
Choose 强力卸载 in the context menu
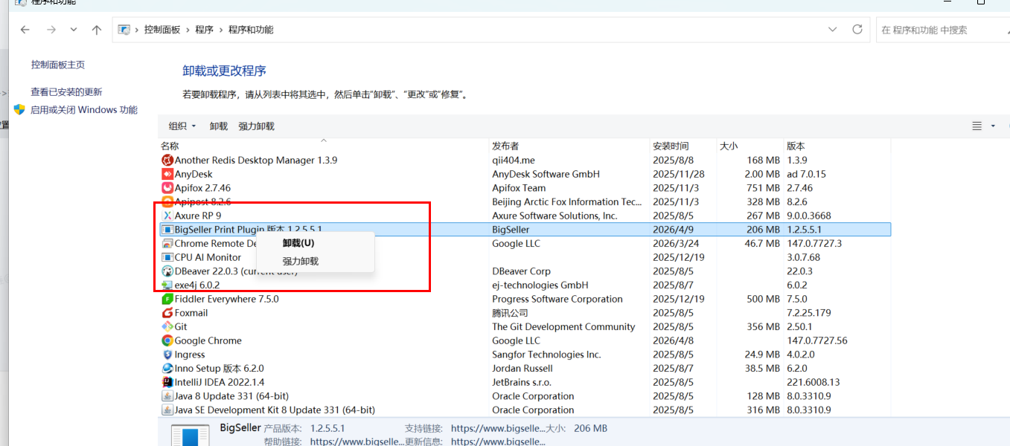pos(301,261)
